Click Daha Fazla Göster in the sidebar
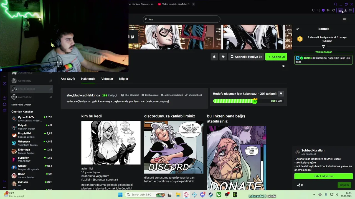Screen dimensions: 355x199 tap(21, 104)
